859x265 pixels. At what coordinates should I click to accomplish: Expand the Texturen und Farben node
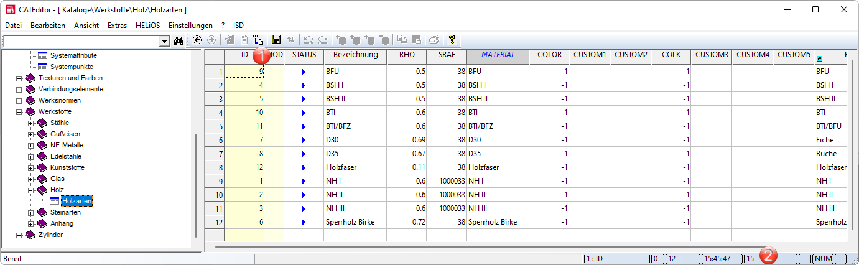point(19,78)
